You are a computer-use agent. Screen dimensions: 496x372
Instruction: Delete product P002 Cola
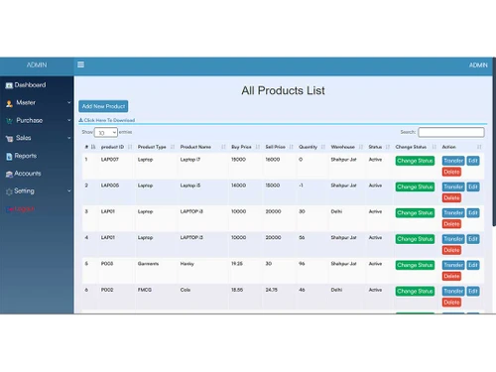coord(451,303)
